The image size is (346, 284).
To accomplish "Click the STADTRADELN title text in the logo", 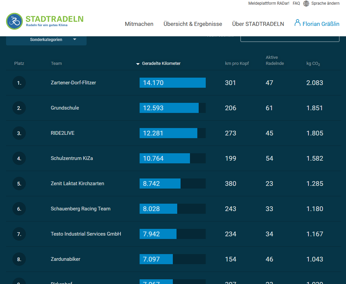I will pyautogui.click(x=54, y=19).
